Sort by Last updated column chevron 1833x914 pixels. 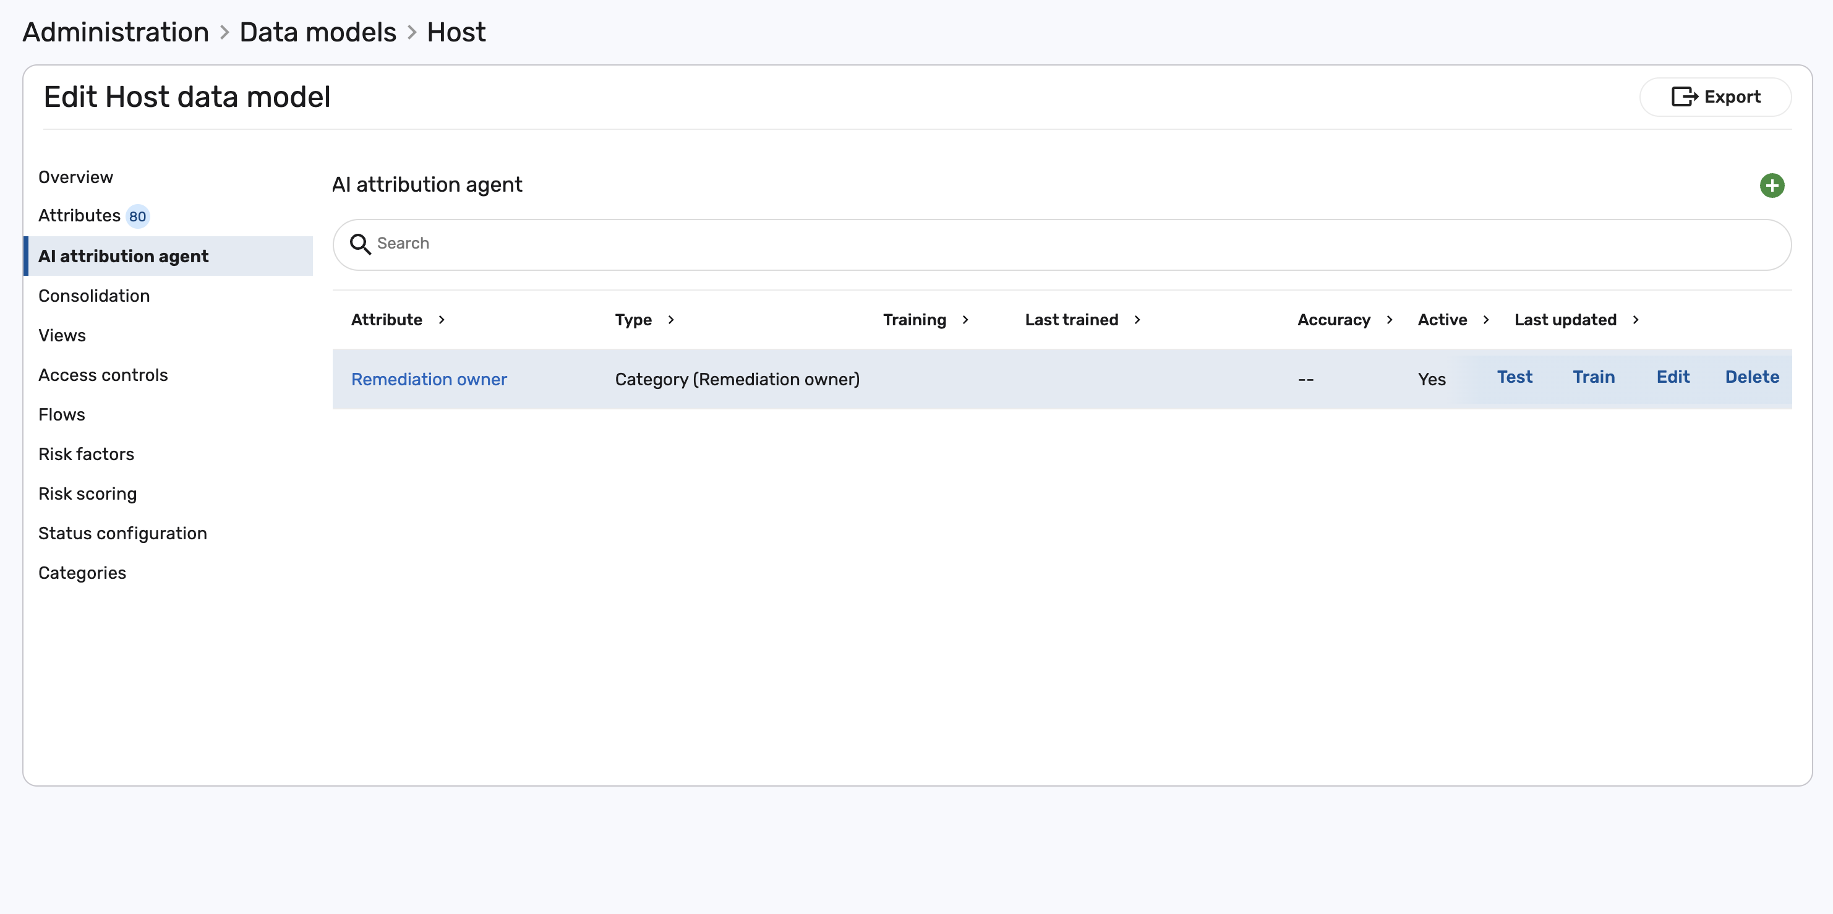tap(1636, 320)
